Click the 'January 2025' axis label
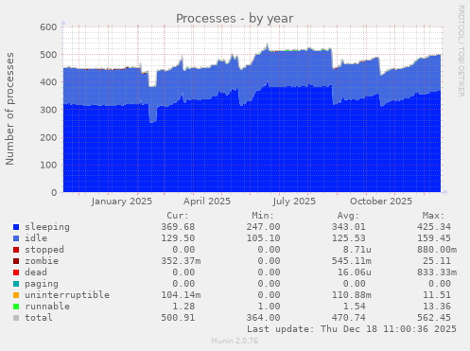 coord(122,202)
